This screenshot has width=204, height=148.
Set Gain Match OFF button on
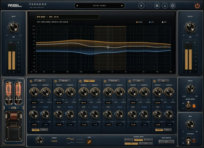(166, 142)
